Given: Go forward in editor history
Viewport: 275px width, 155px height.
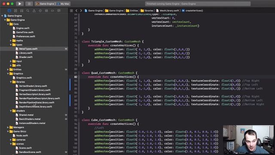Looking at the screenshot, I should 81,11.
